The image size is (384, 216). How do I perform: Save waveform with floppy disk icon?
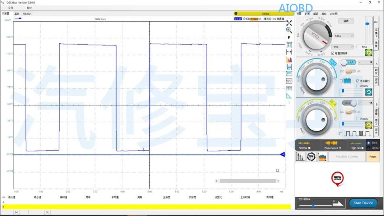coord(289,66)
